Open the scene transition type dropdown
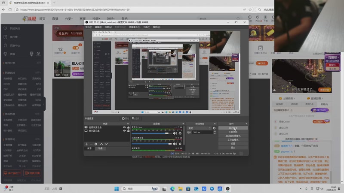The width and height of the screenshot is (344, 193). tap(199, 128)
